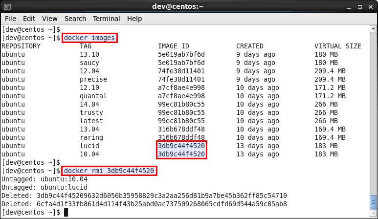Click the vertical scrollbar thumb
The image size is (378, 219).
click(x=373, y=202)
